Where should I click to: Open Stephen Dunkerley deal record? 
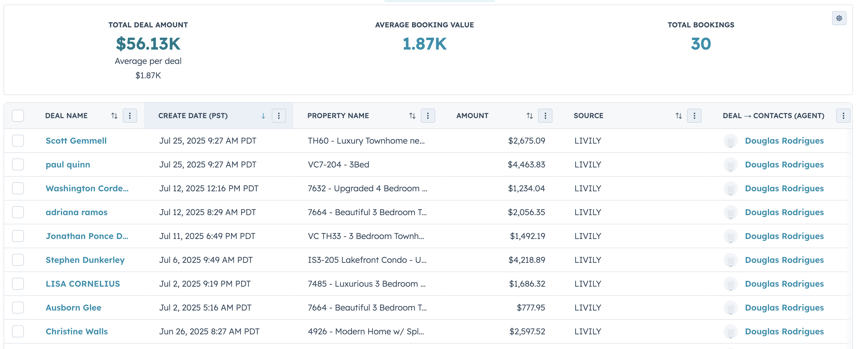85,260
